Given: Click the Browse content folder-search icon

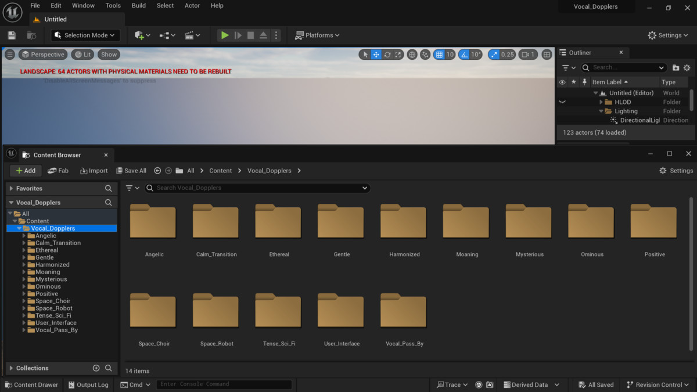Looking at the screenshot, I should coord(31,35).
